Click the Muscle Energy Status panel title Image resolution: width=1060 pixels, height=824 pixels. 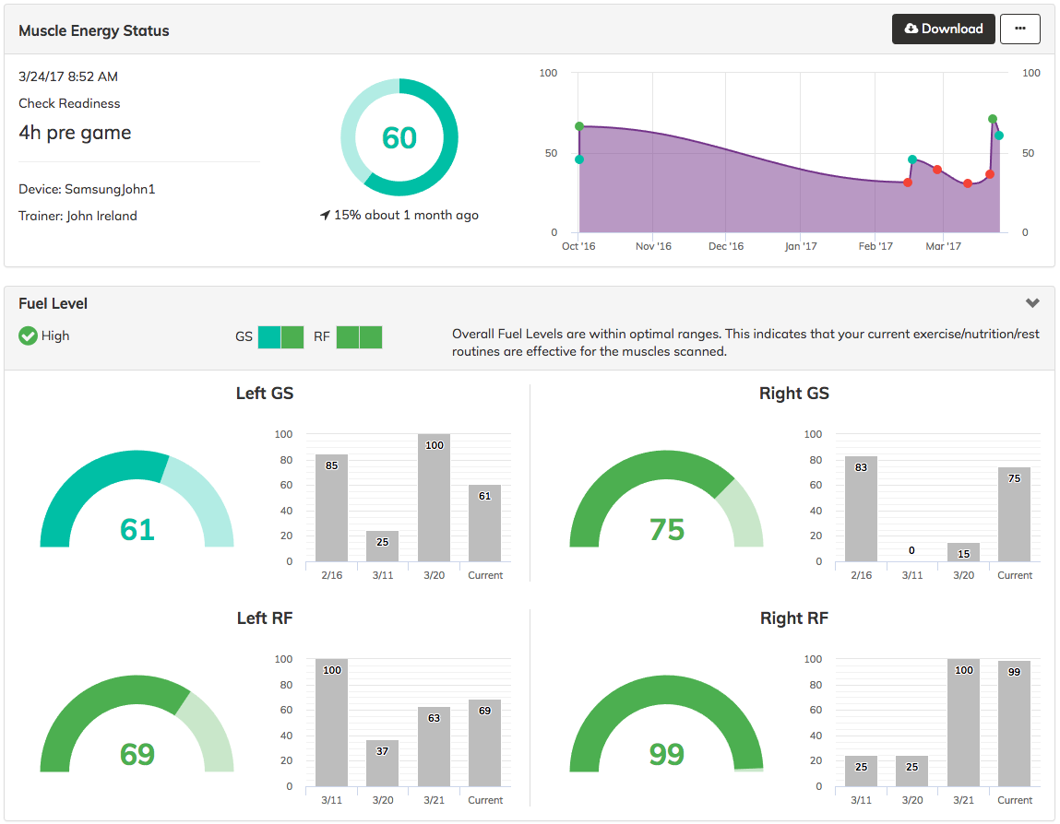point(94,30)
